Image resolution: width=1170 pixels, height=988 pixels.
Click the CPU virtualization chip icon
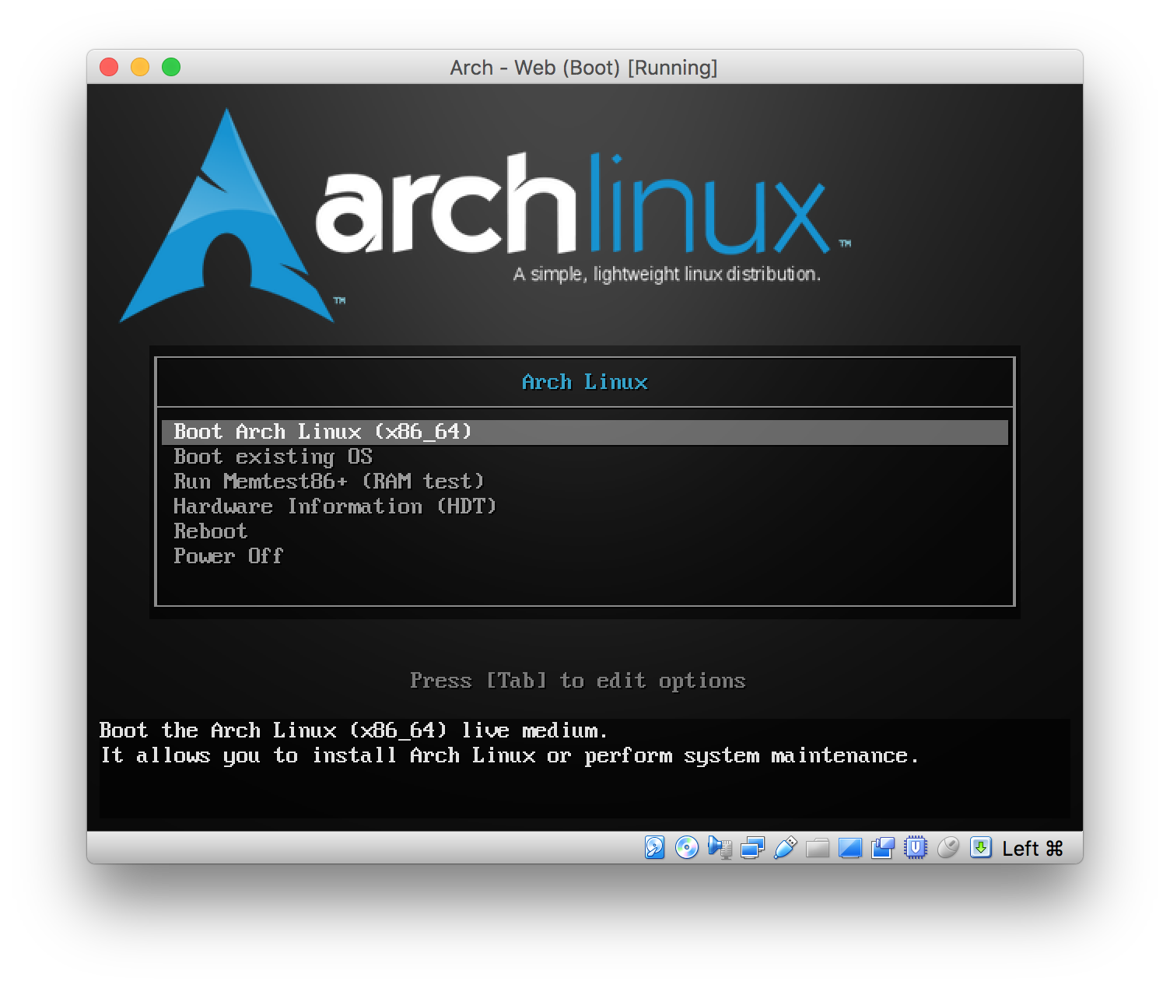click(x=916, y=847)
